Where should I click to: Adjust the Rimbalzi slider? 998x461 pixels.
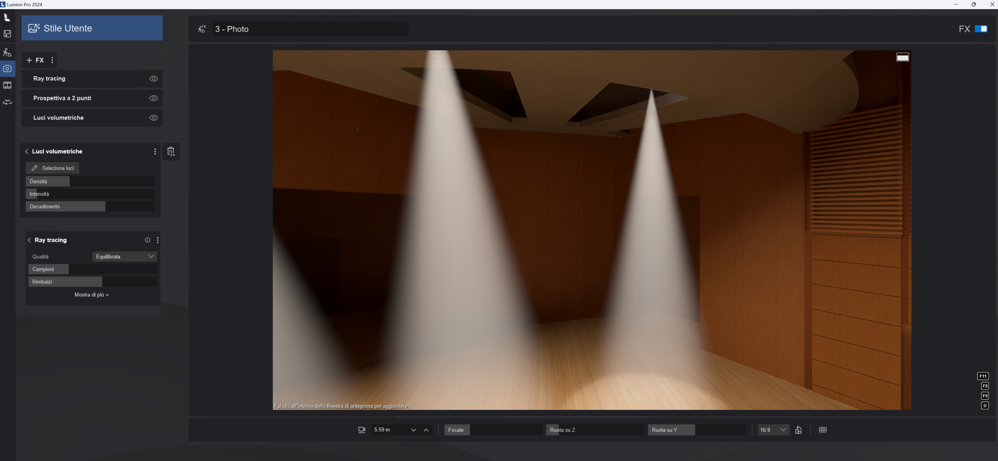click(x=93, y=282)
